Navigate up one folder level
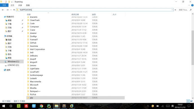The width and height of the screenshot is (194, 109). click(x=14, y=10)
